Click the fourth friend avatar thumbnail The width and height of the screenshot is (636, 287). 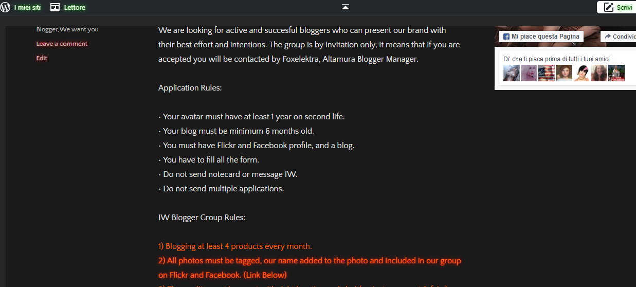(x=564, y=73)
